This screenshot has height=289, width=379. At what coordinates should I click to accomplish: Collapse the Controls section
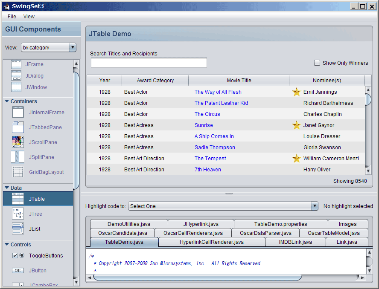pos(7,244)
